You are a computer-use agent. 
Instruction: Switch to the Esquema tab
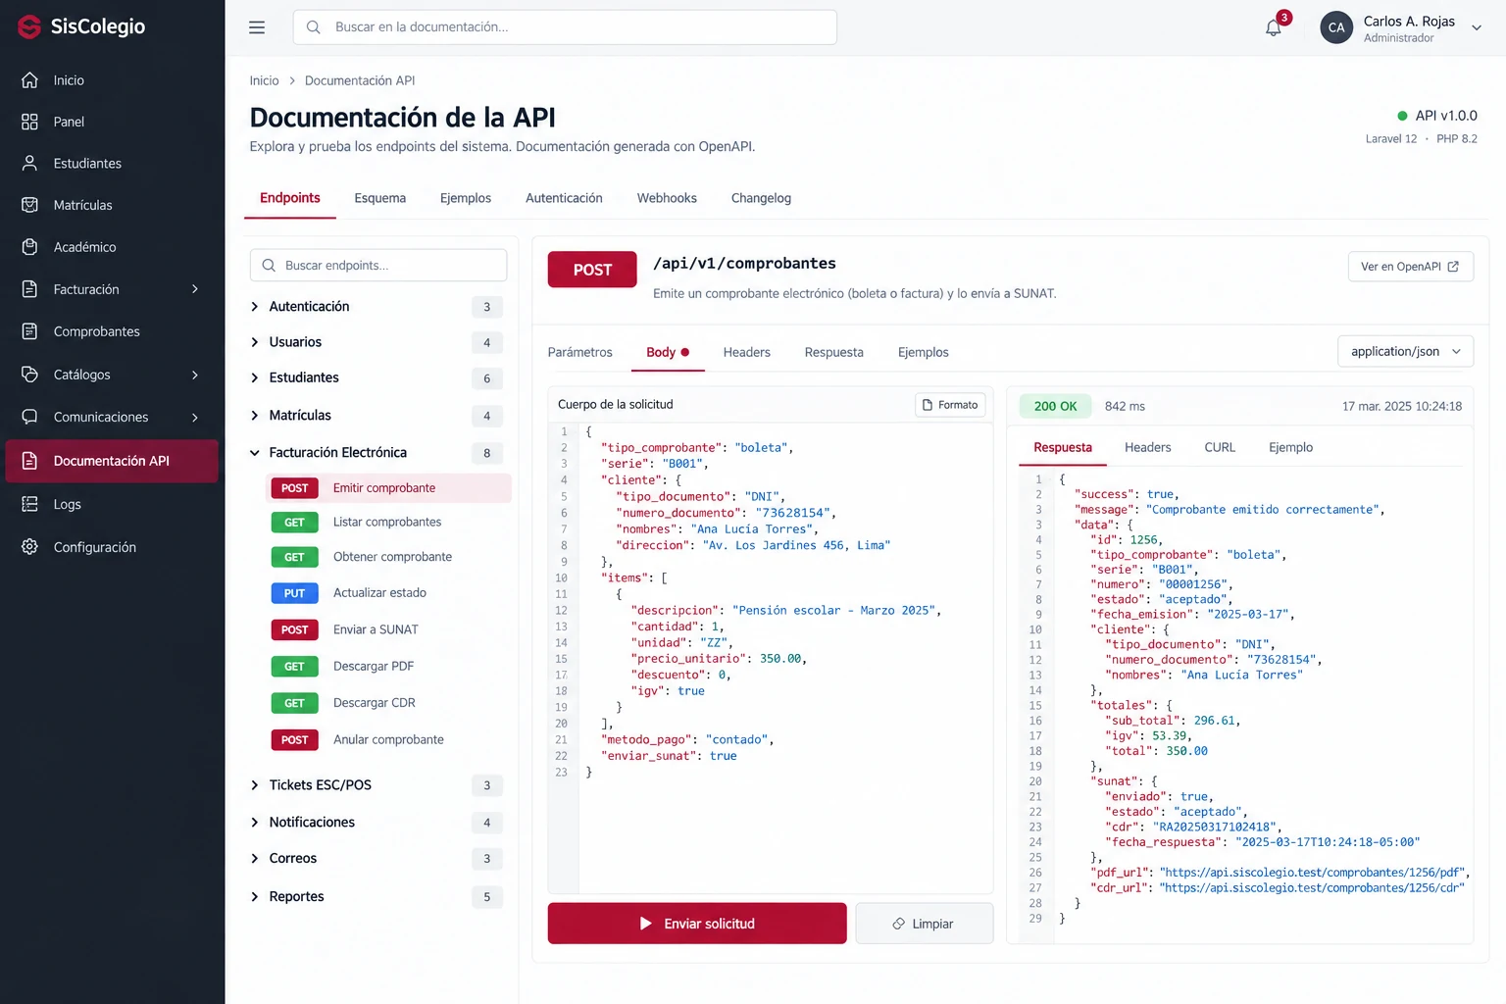click(379, 198)
